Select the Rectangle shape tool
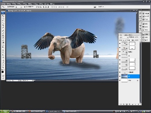 (x=3, y=57)
